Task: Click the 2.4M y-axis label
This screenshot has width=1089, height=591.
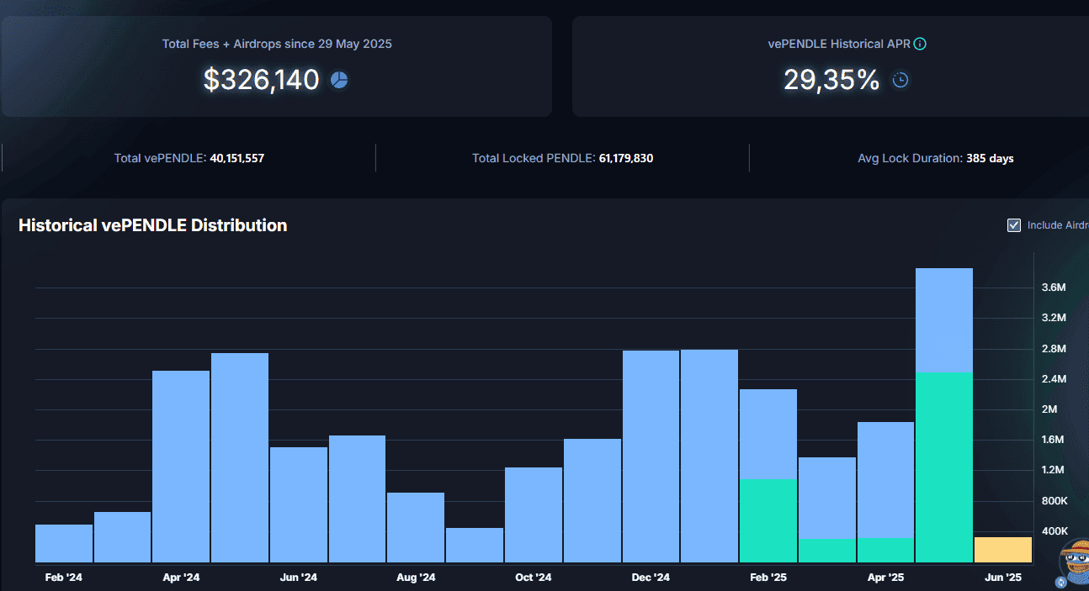Action: pyautogui.click(x=1054, y=379)
